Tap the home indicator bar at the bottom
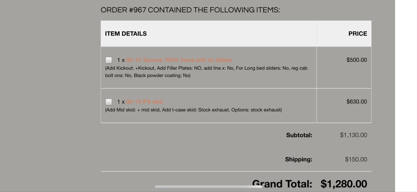 (x=208, y=186)
